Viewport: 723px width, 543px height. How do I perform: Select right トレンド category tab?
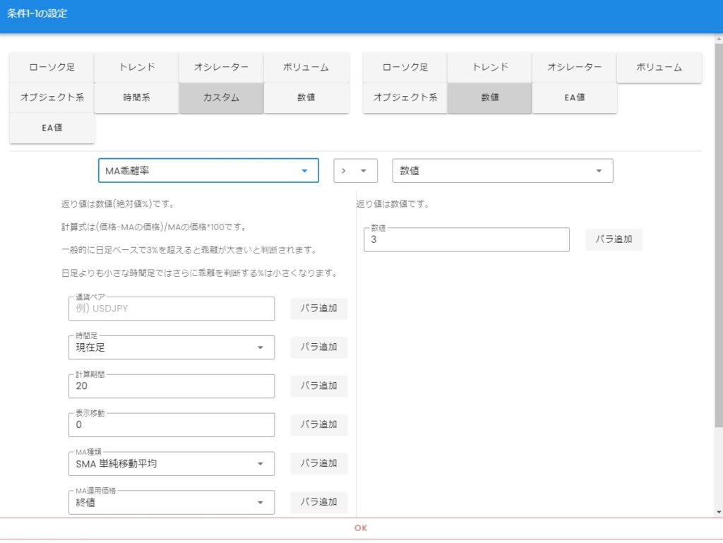[490, 67]
